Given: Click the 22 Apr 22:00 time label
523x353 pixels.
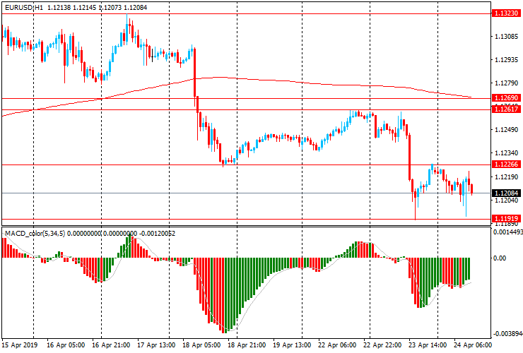Looking at the screenshot, I should coord(382,345).
